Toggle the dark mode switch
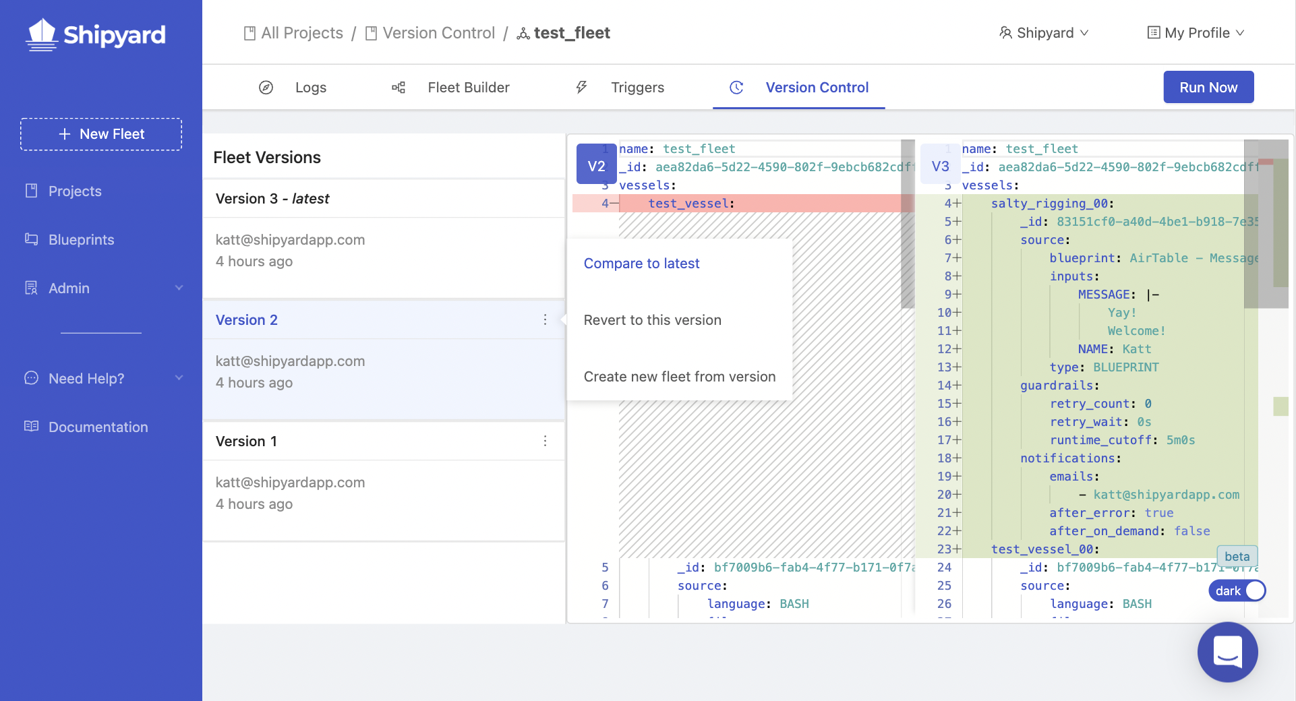The image size is (1296, 701). pyautogui.click(x=1237, y=590)
